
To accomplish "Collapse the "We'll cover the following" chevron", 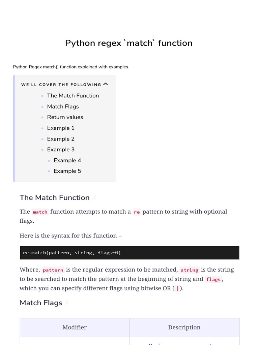I will pyautogui.click(x=106, y=84).
